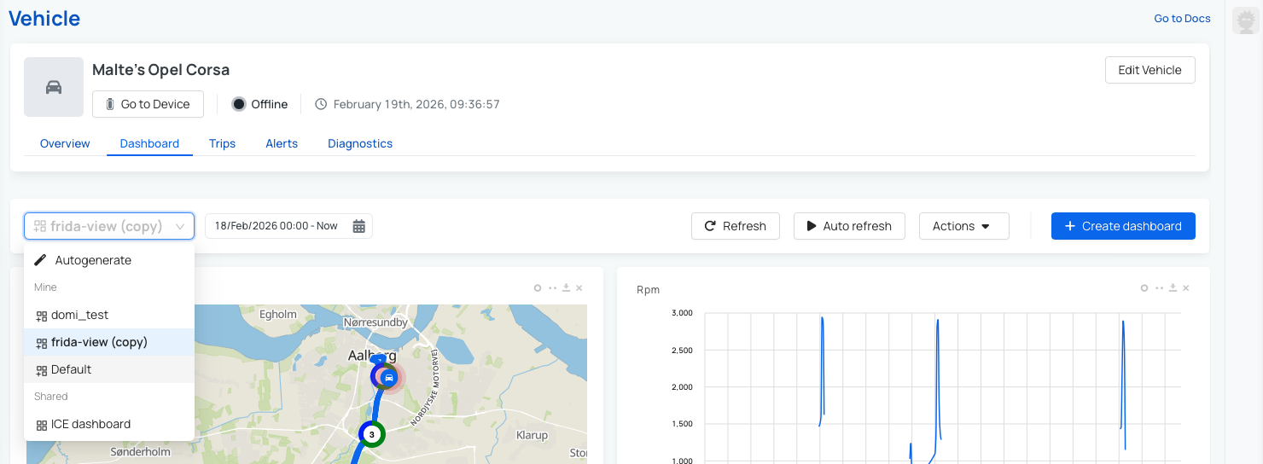Click the Nørresundby label on the map
The width and height of the screenshot is (1263, 464).
(375, 322)
